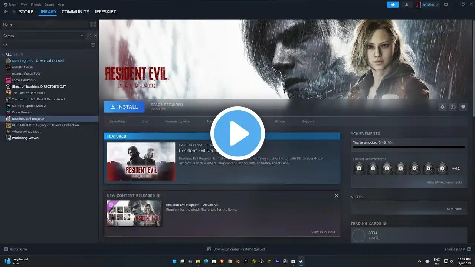Collapse the ALL games category
The image size is (475, 267).
pos(3,55)
